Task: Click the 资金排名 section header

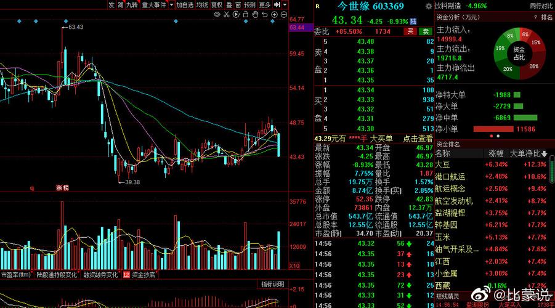Action: click(x=448, y=144)
